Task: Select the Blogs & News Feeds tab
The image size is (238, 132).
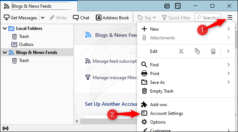Action: 39,6
